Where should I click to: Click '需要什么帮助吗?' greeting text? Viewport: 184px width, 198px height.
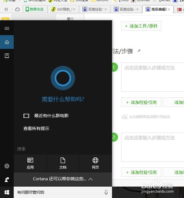(63, 99)
